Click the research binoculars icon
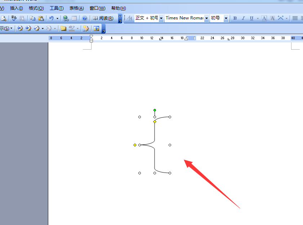Viewport: 303px width, 225px height. [22, 18]
